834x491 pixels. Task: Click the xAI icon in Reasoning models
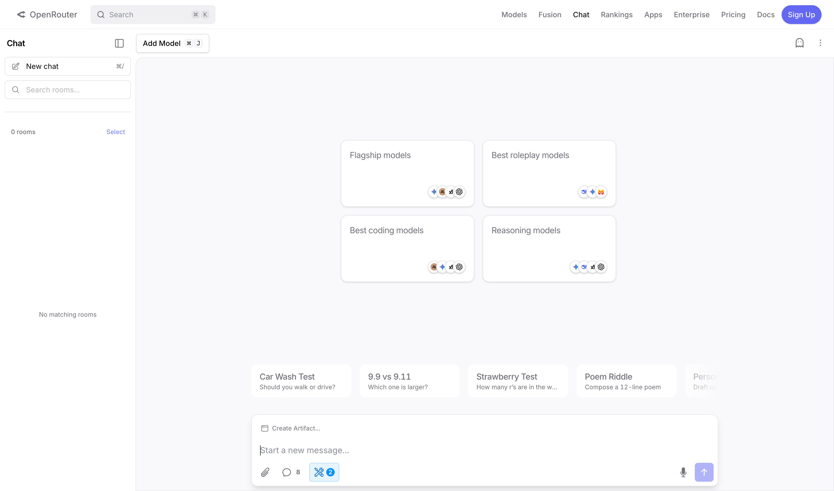593,267
